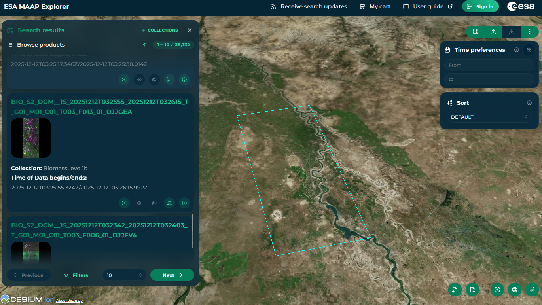The height and width of the screenshot is (305, 542).
Task: Click the upload icon in the top-right toolbar
Action: tap(493, 32)
